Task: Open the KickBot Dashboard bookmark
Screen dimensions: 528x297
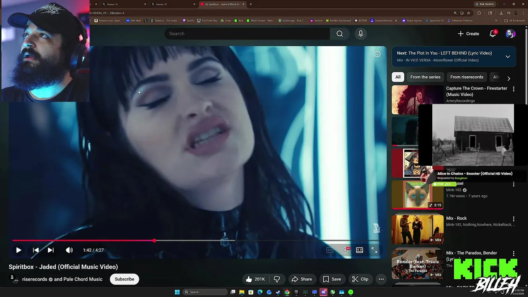Action: [339, 21]
